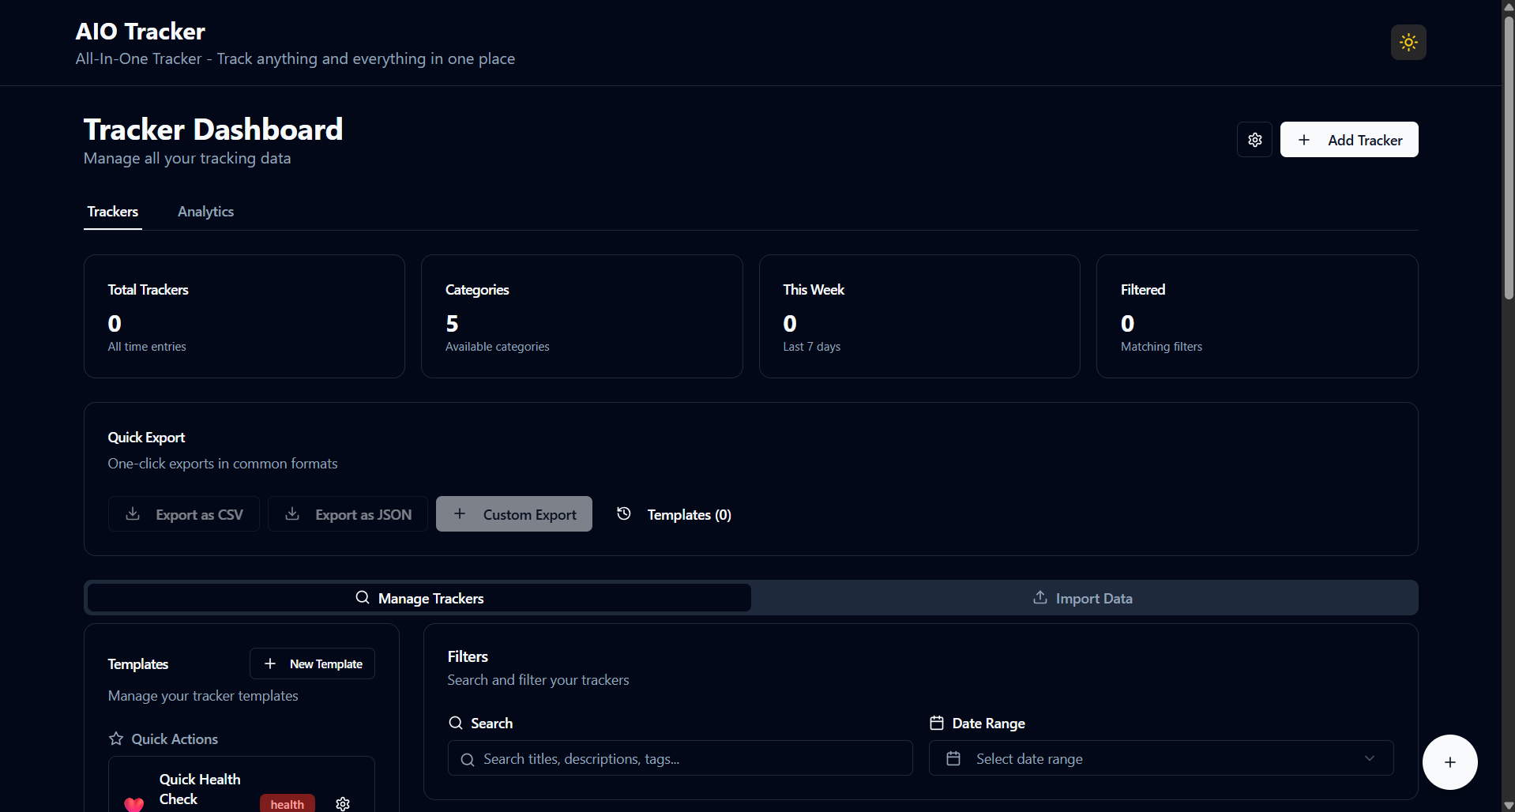Switch to the Analytics tab

(205, 212)
